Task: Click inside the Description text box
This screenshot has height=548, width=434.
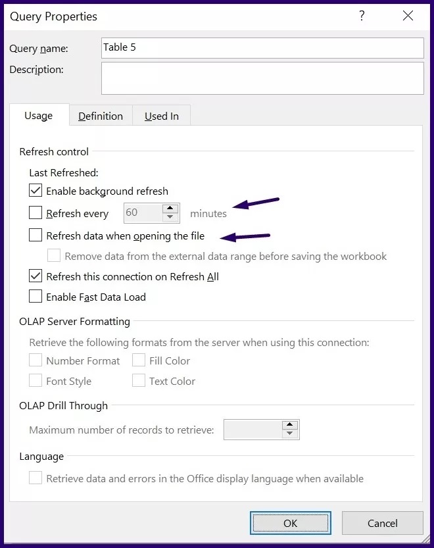Action: tap(262, 78)
